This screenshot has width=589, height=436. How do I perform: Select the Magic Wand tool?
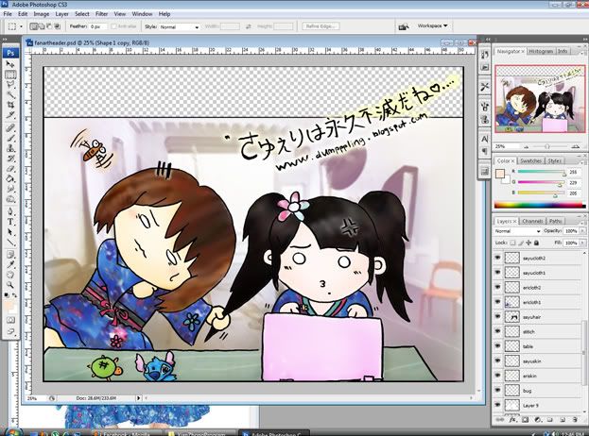(10, 95)
